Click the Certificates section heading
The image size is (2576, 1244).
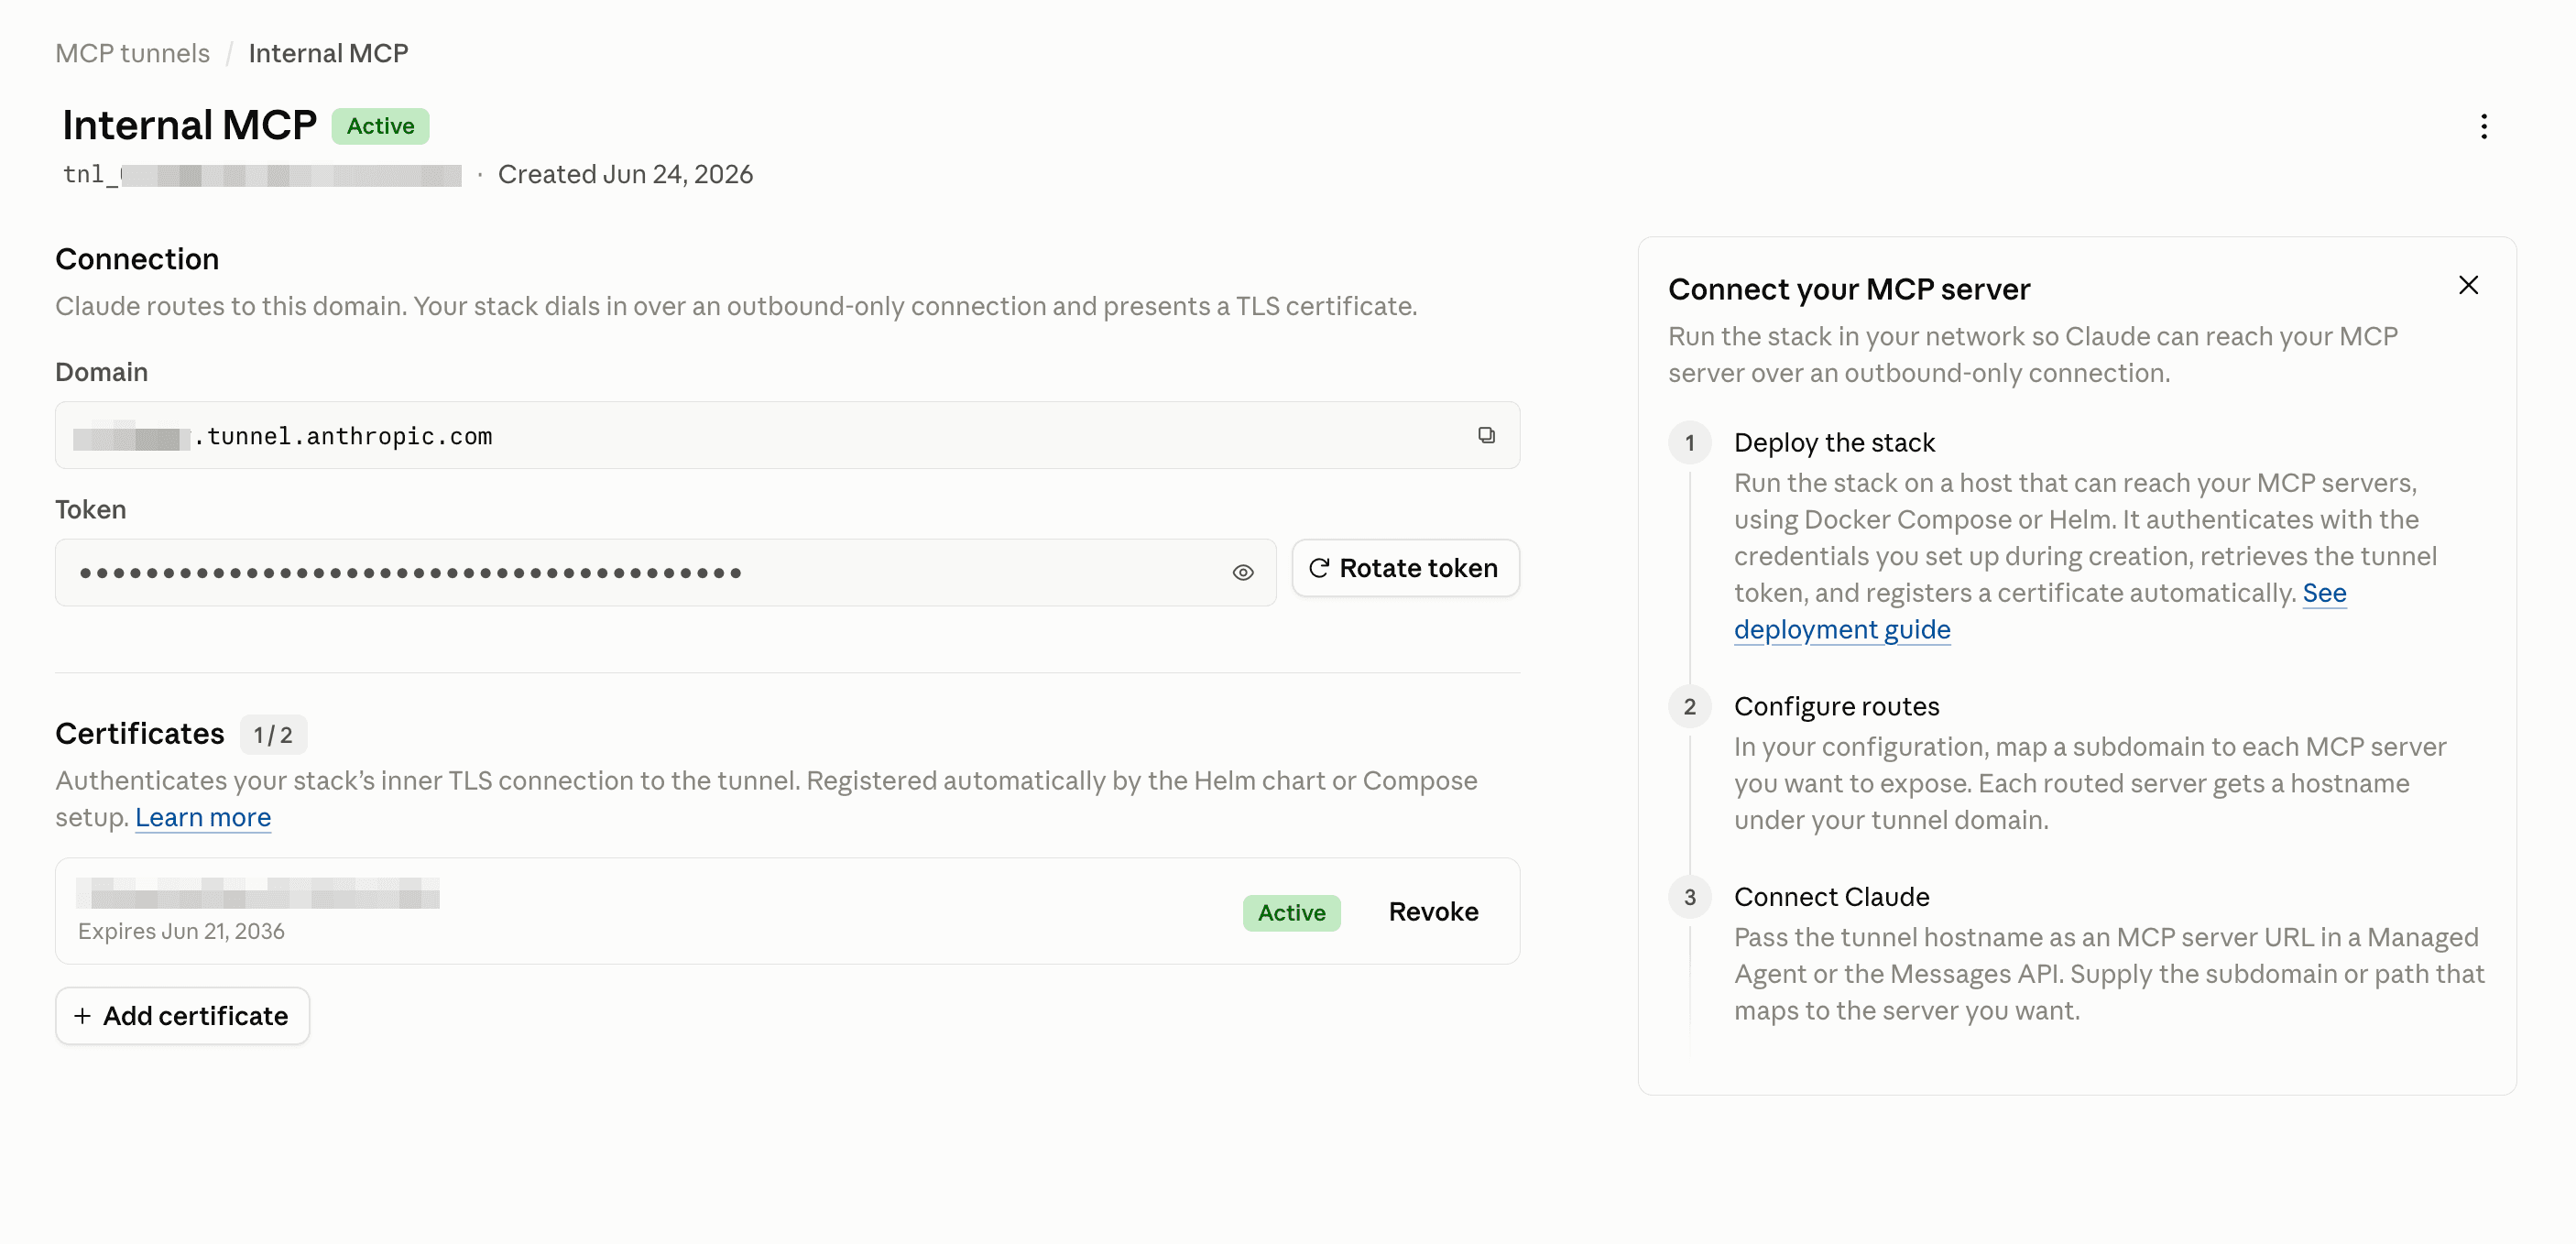(x=140, y=734)
